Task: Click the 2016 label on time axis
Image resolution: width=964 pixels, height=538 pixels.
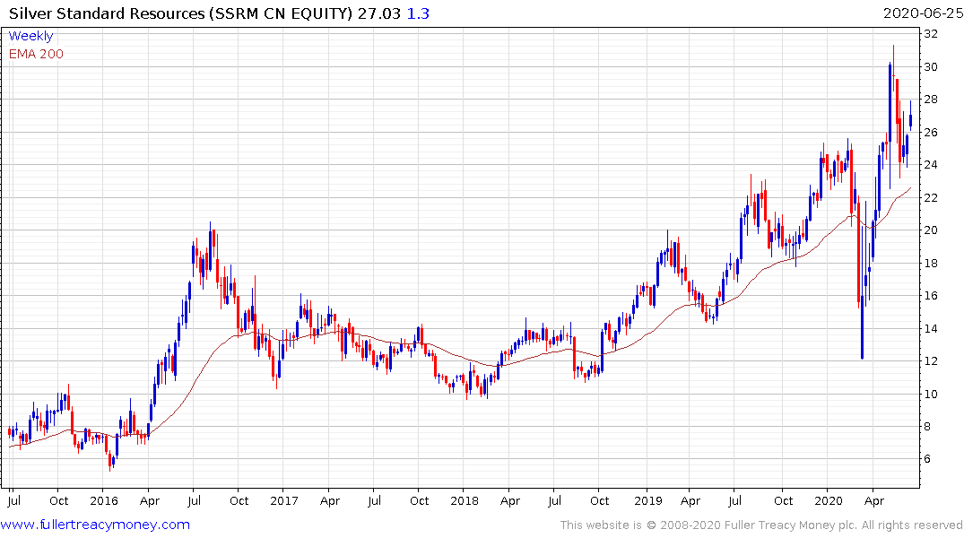Action: [x=104, y=500]
